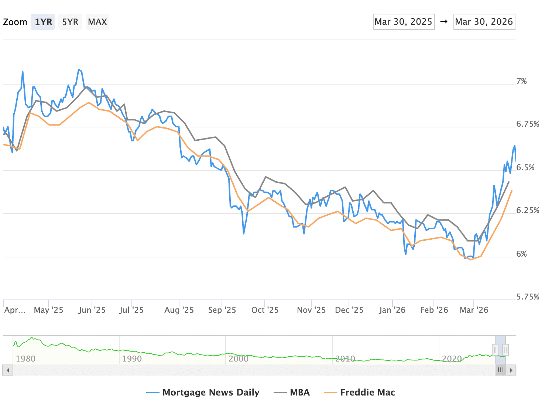Image resolution: width=545 pixels, height=404 pixels.
Task: Click the 1990 label in navigator
Action: coord(132,359)
